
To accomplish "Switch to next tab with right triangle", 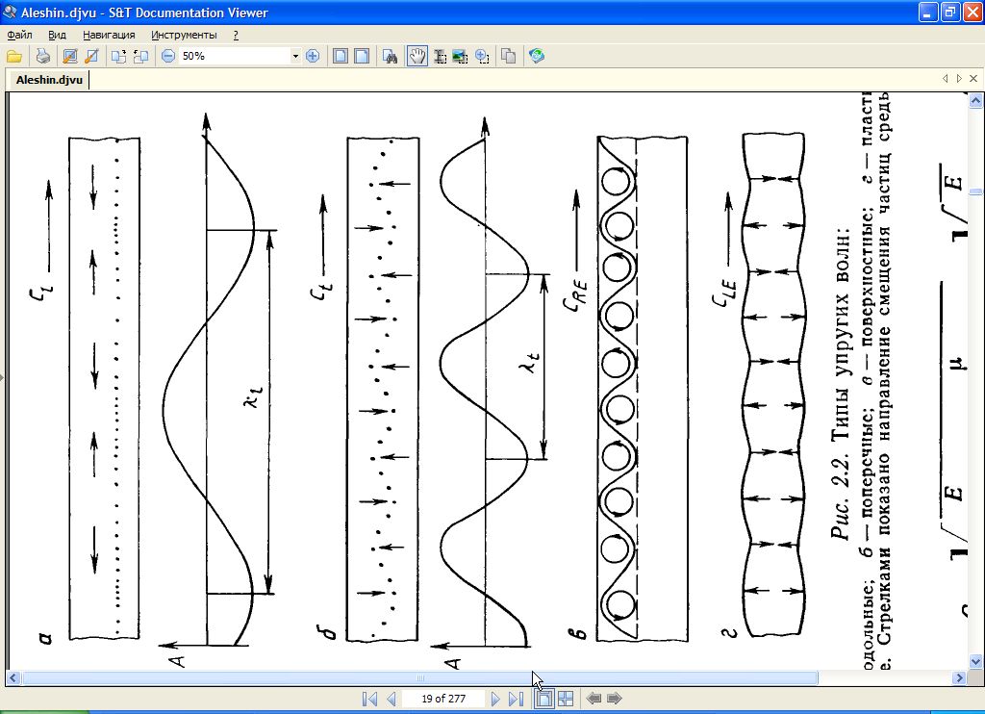I will (x=959, y=79).
